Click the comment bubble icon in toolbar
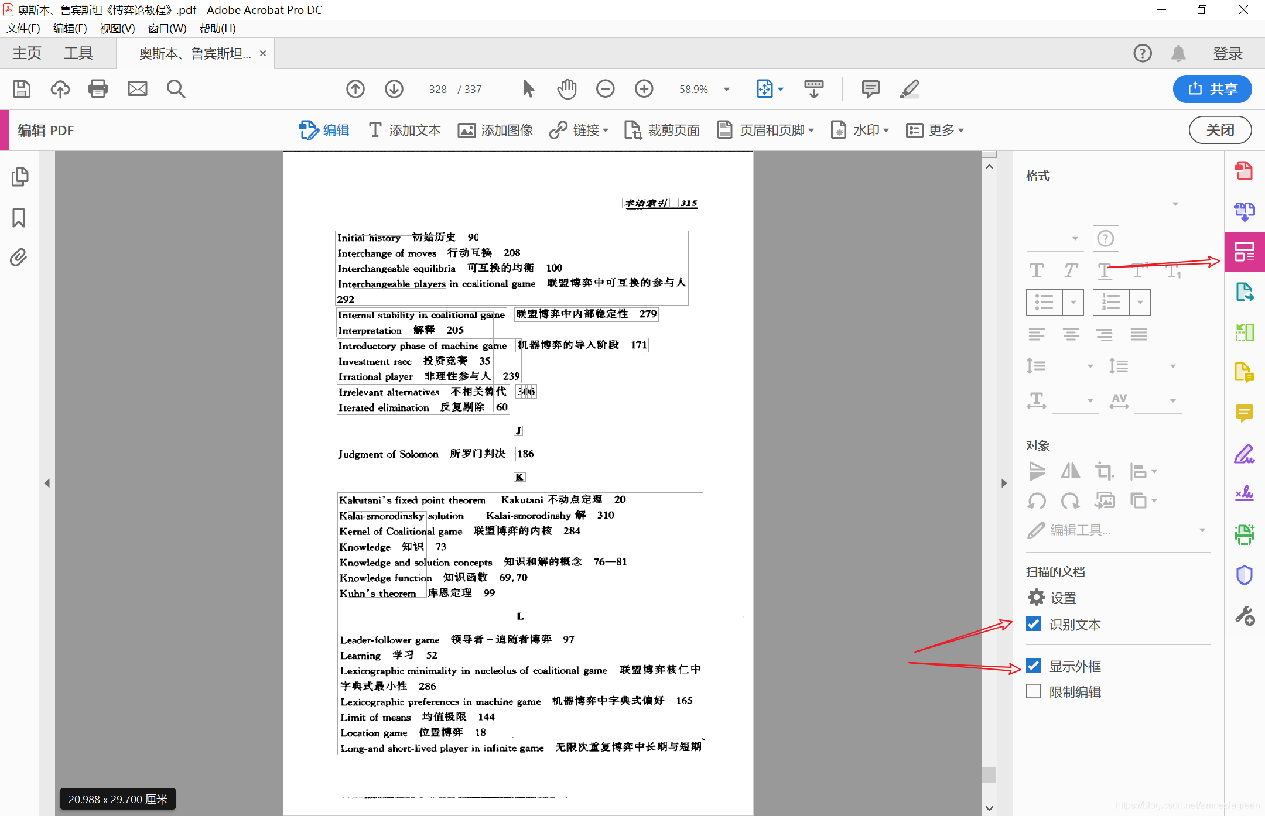 pyautogui.click(x=871, y=89)
